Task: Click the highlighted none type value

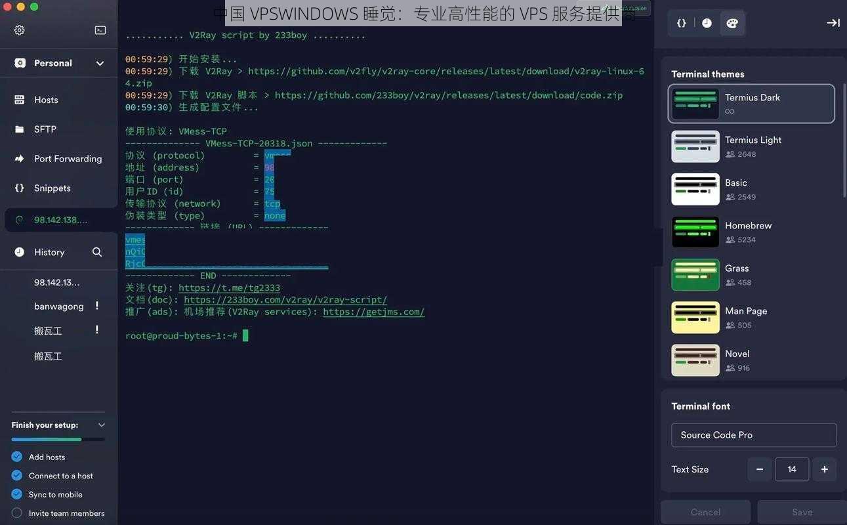Action: [275, 215]
